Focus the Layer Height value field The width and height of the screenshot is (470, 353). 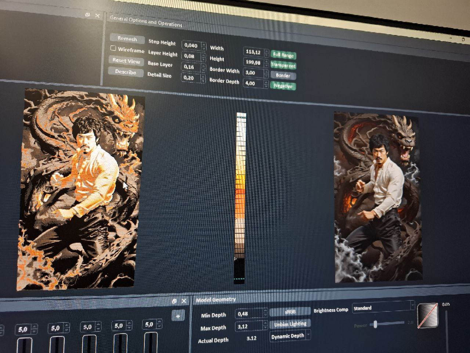[191, 56]
